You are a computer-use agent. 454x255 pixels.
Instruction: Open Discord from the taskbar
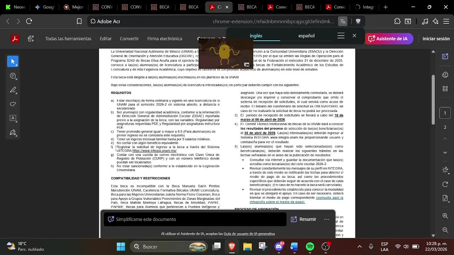pyautogui.click(x=279, y=246)
